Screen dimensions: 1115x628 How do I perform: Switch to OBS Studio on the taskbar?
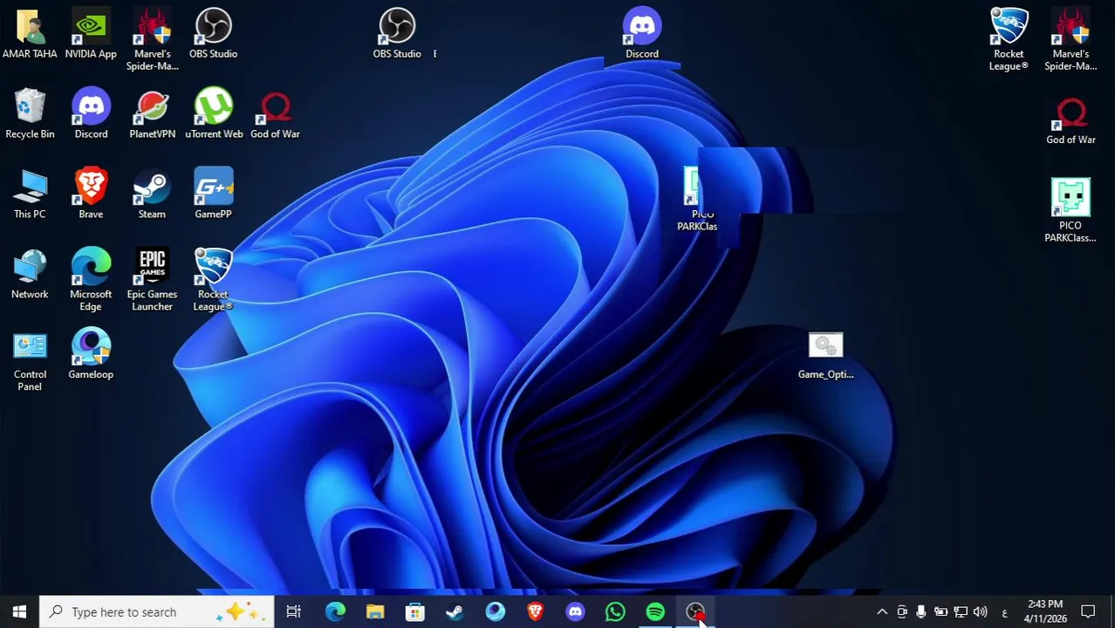[x=695, y=612]
